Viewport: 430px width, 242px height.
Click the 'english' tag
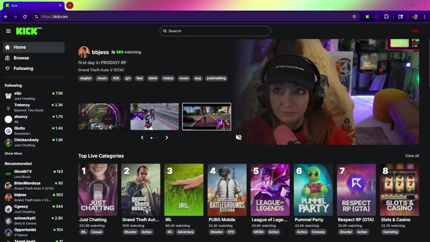86,78
